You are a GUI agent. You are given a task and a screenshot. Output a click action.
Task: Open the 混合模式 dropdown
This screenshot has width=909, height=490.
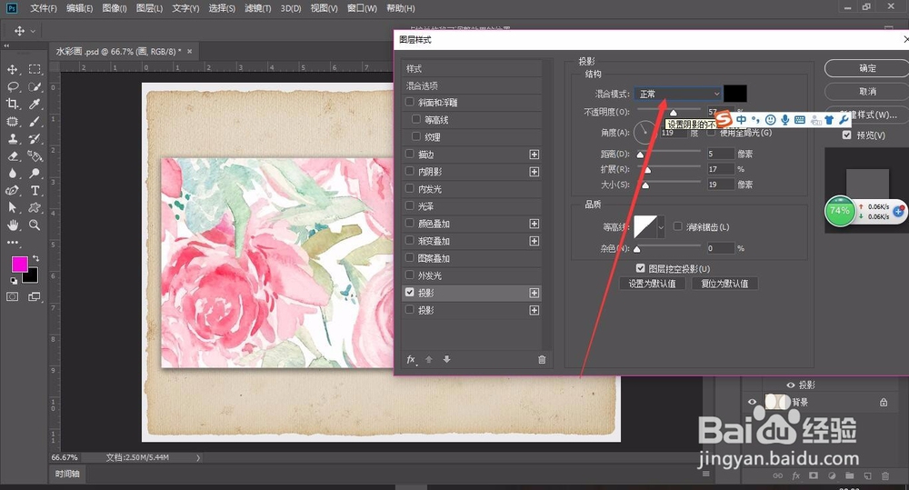pos(678,94)
